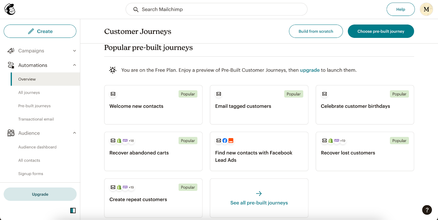
Task: Click envelope icon on Facebook Lead Ads card
Action: pos(219,141)
